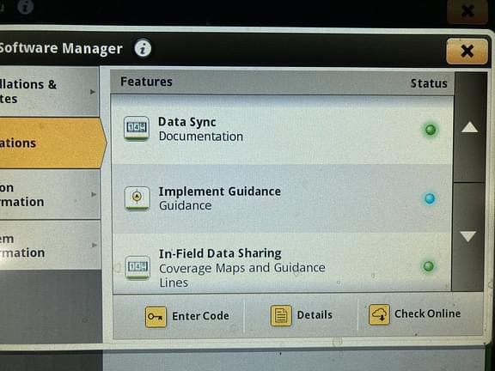Click the green status indicator for Data Sync
The width and height of the screenshot is (495, 371).
pyautogui.click(x=431, y=130)
